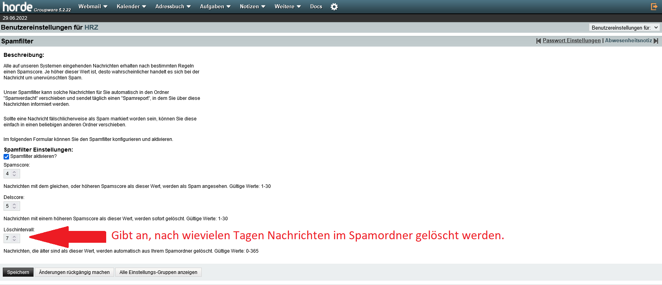The image size is (662, 285).
Task: Click Änderungen rückgängig machen button
Action: [74, 272]
